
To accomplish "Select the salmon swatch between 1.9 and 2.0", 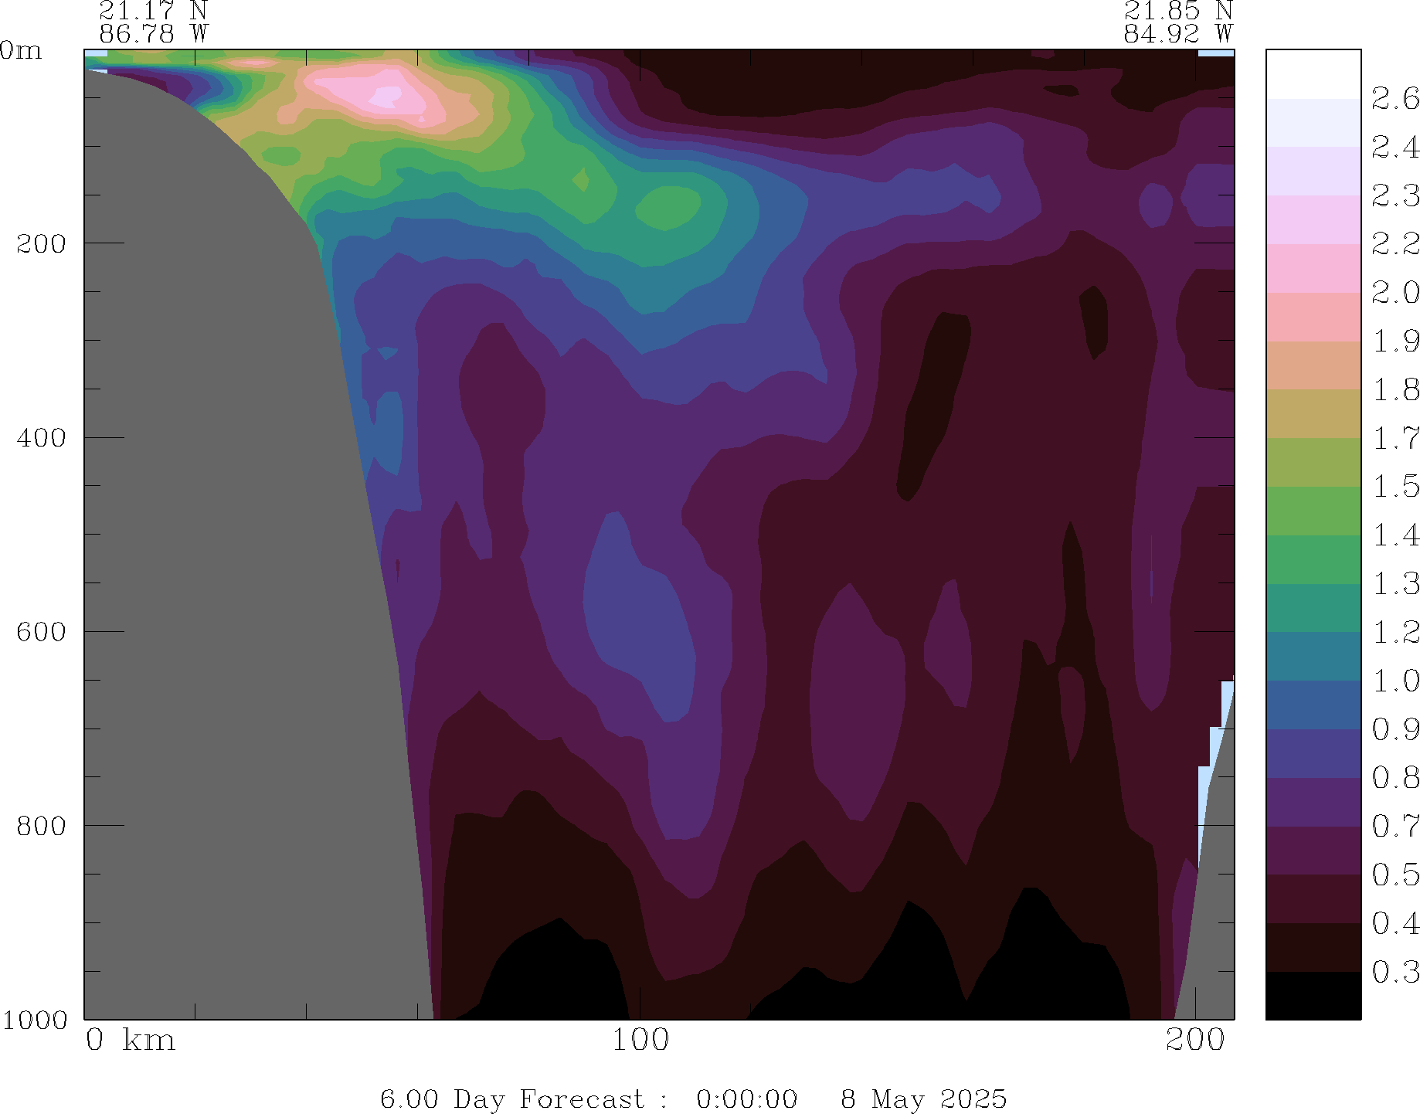I will point(1313,317).
